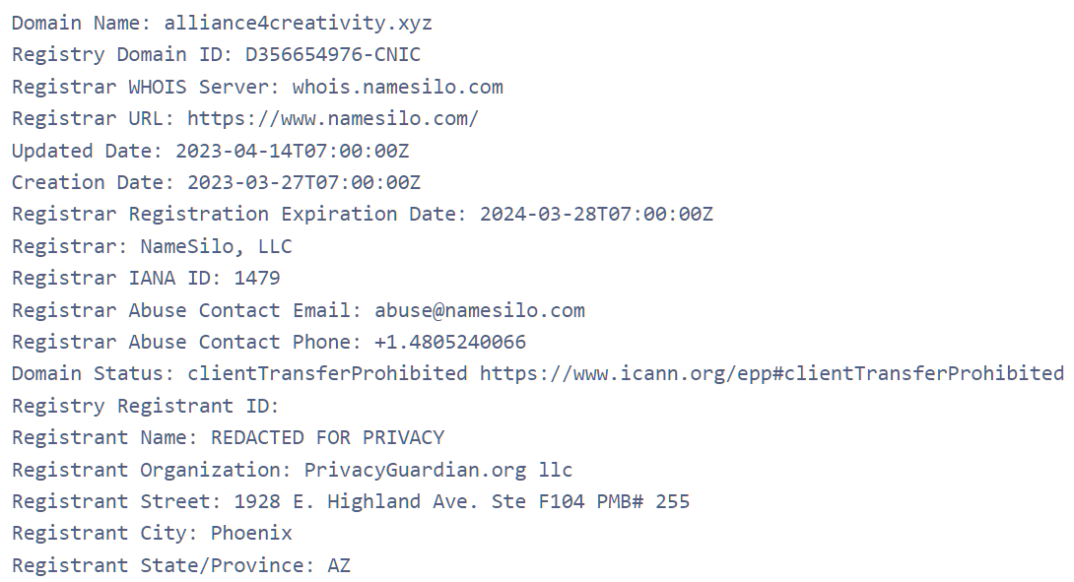The width and height of the screenshot is (1074, 582).
Task: Click the Registrant State/Province value AZ
Action: [x=338, y=565]
